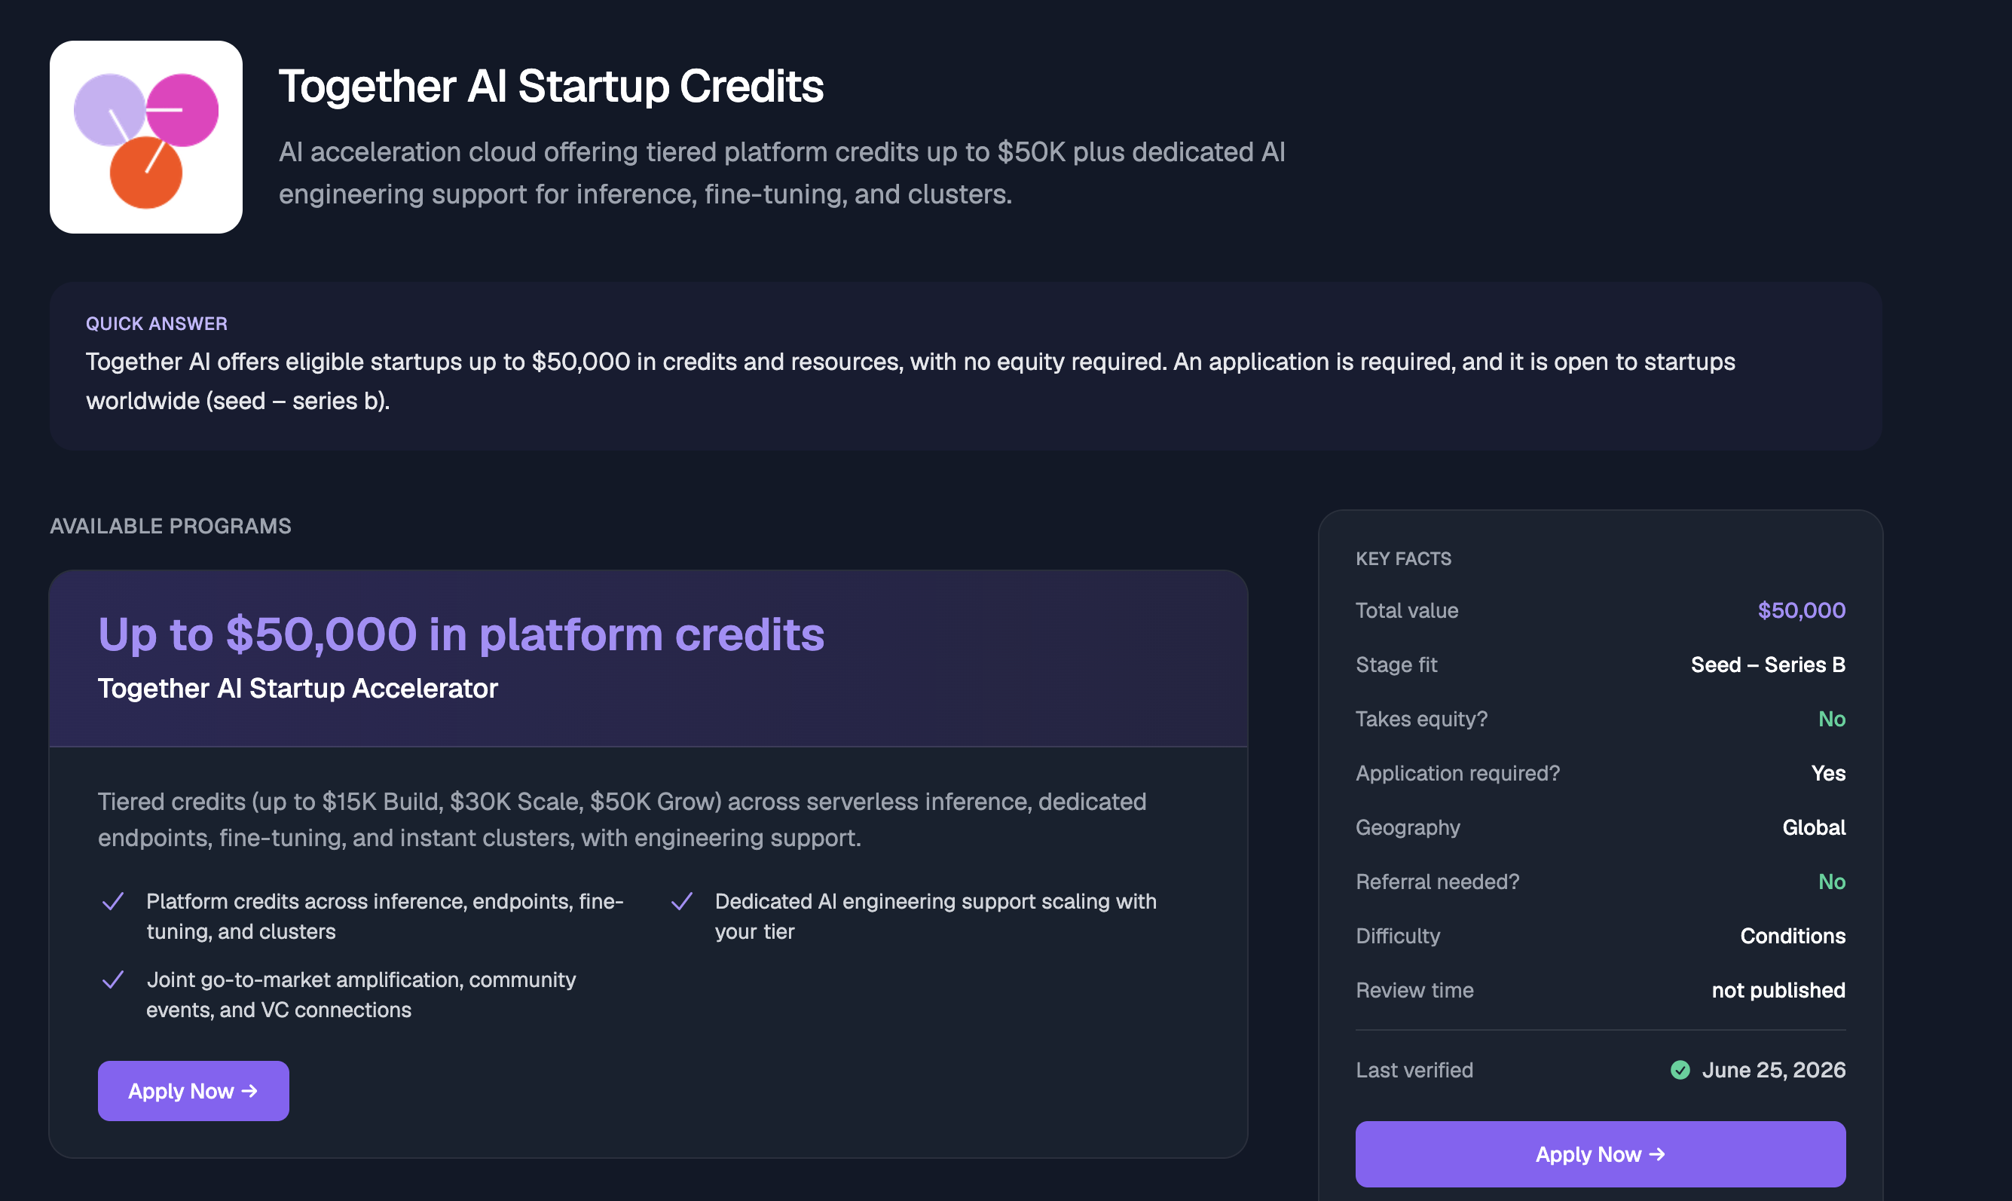Click the not published review time value
This screenshot has width=2012, height=1201.
1778,990
